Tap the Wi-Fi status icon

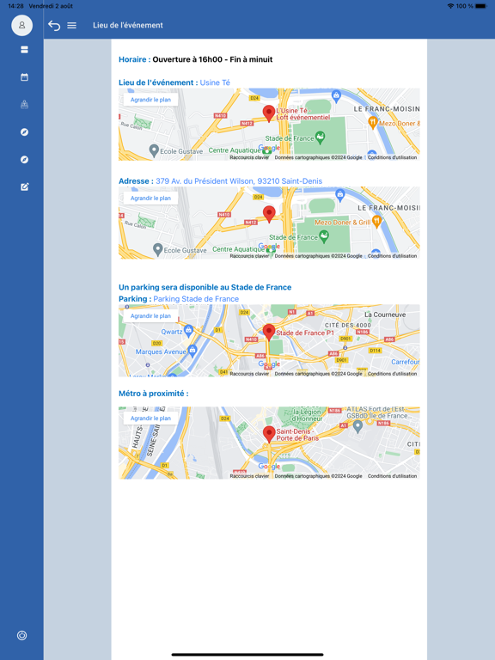tap(451, 6)
